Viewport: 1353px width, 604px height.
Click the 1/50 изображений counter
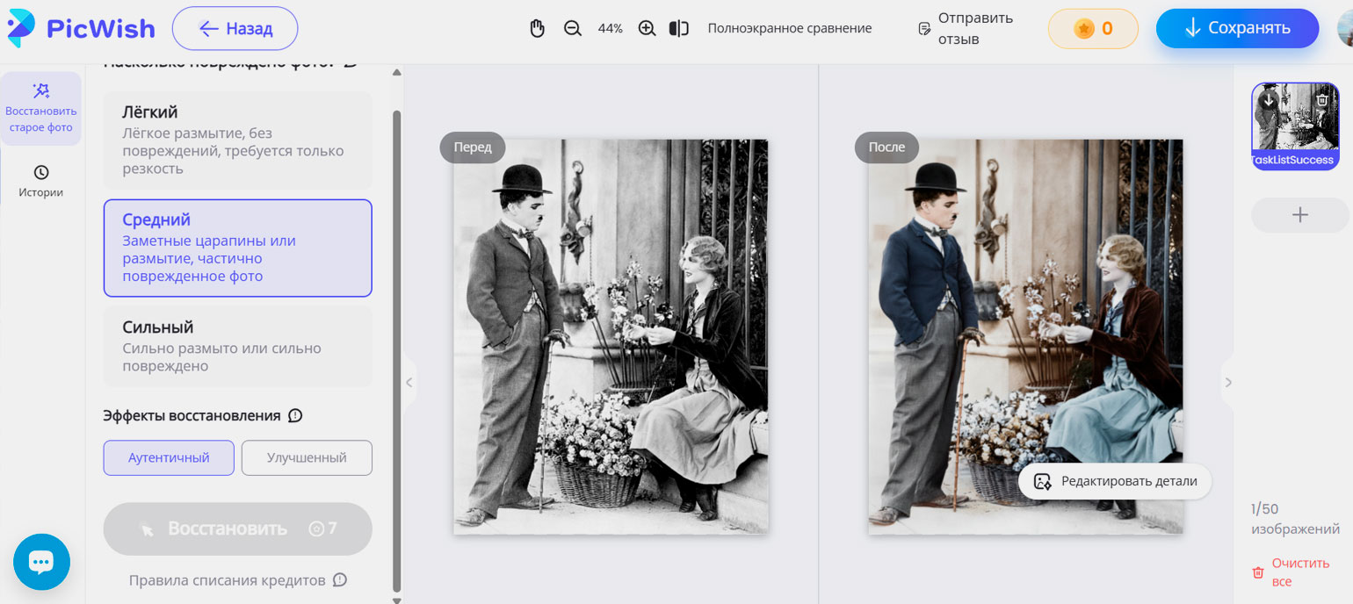[x=1296, y=519]
